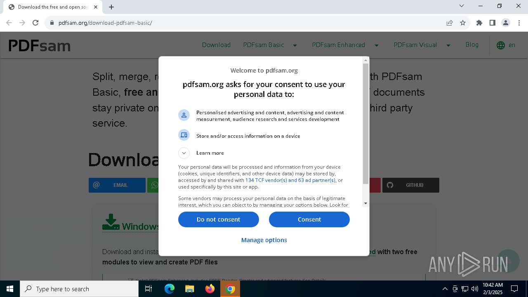528x297 pixels.
Task: Click the site lock icon in address bar
Action: tap(52, 23)
